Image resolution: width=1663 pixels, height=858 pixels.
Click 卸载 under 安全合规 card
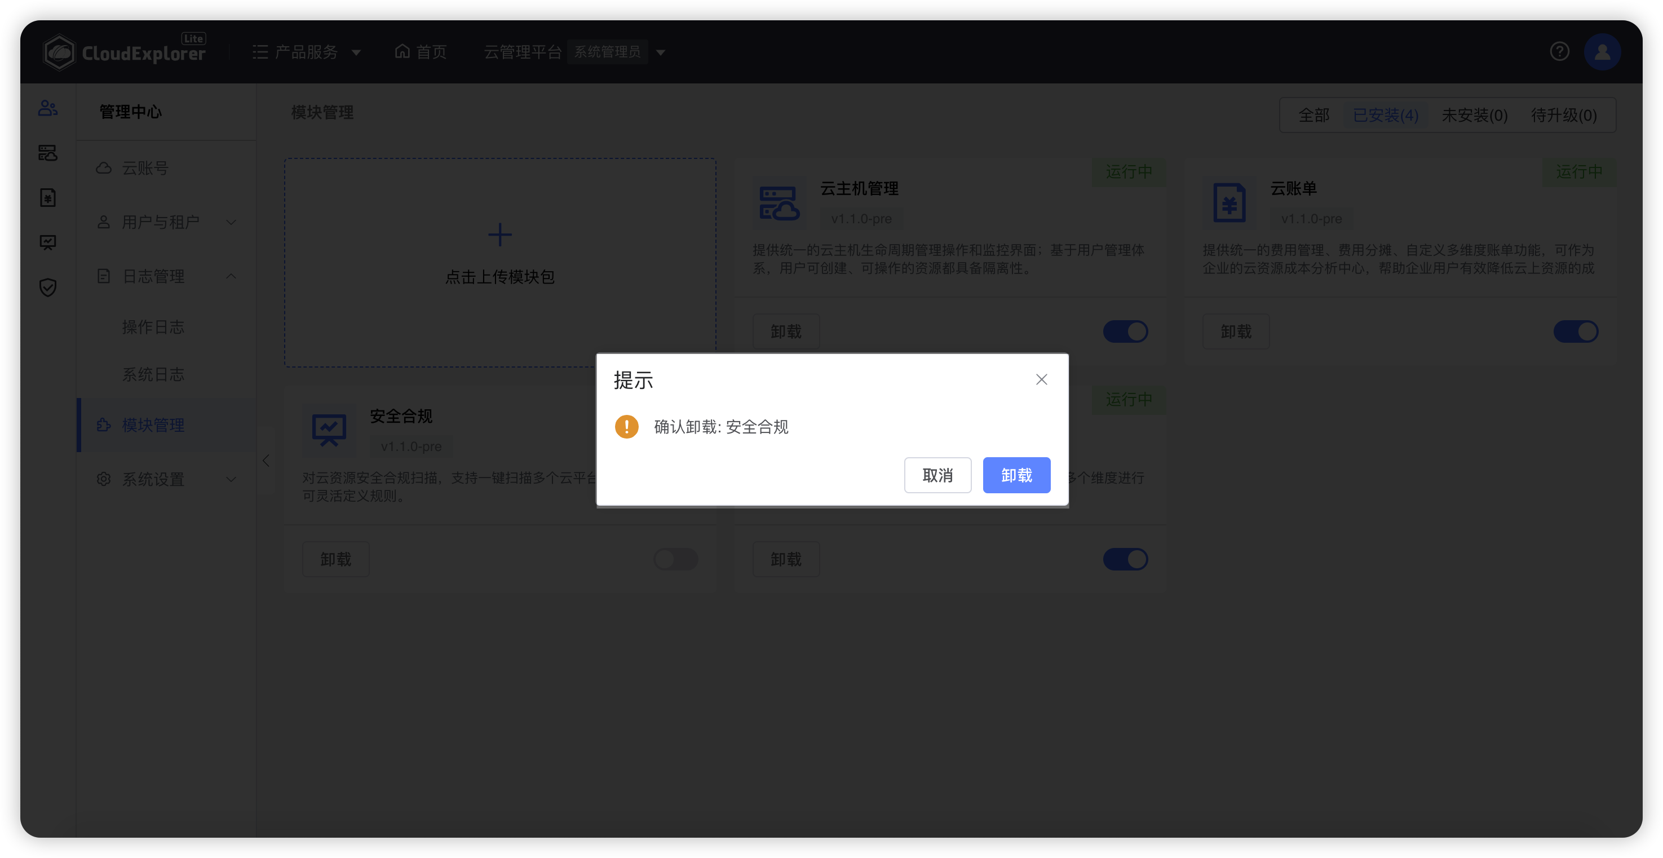pyautogui.click(x=335, y=559)
